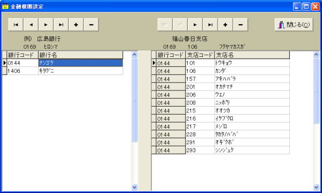Select bank code cell 1406
This screenshot has height=193, width=322.
click(23, 71)
